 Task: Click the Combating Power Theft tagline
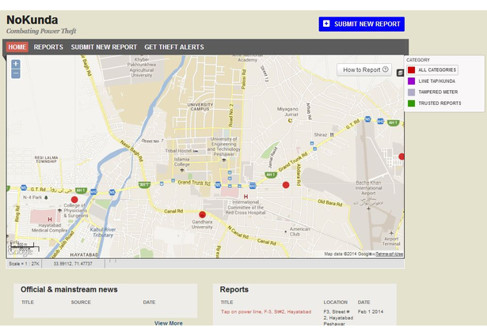(x=41, y=31)
